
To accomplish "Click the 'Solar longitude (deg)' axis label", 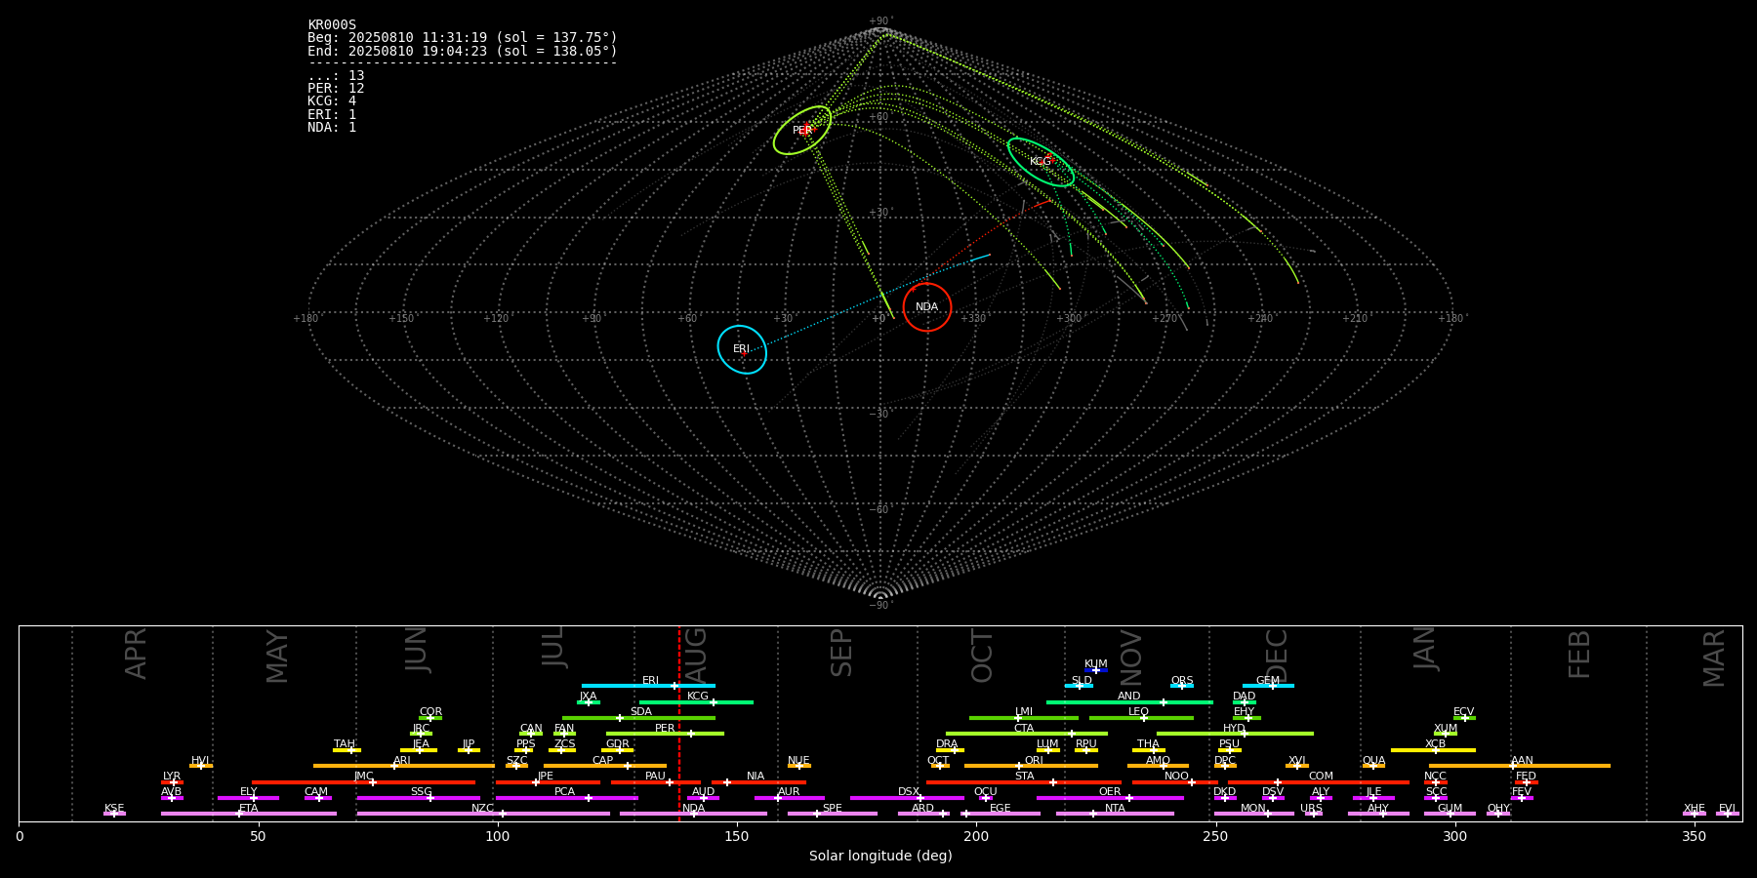I will [880, 857].
